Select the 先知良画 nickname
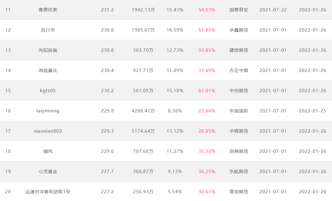This screenshot has height=201, width=332. (x=48, y=50)
